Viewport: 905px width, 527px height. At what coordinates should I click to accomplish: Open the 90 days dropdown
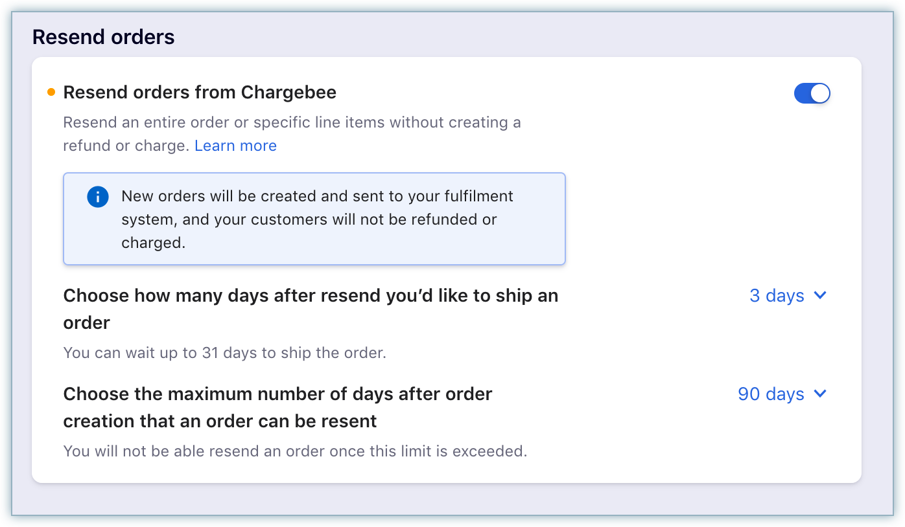pos(771,394)
